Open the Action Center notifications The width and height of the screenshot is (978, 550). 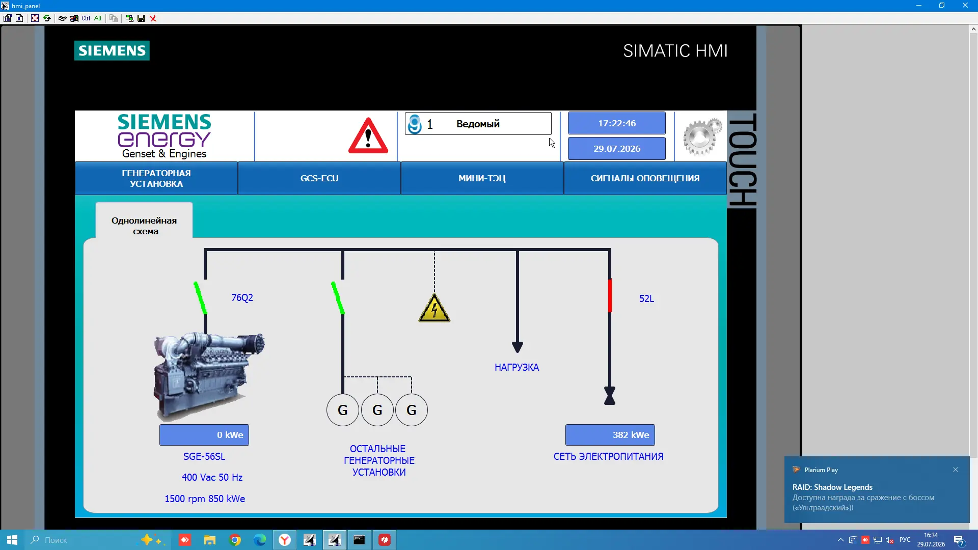pos(960,540)
